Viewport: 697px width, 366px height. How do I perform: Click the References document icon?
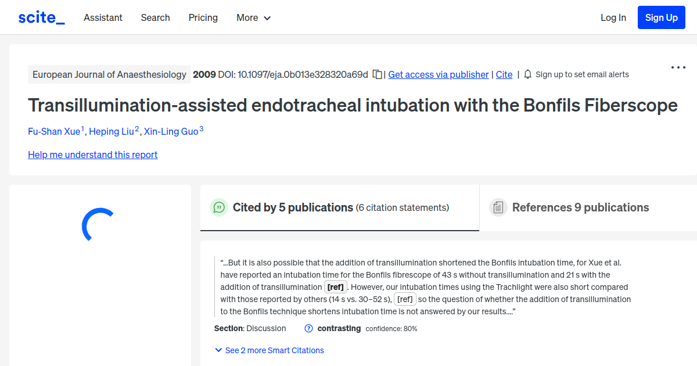coord(498,207)
